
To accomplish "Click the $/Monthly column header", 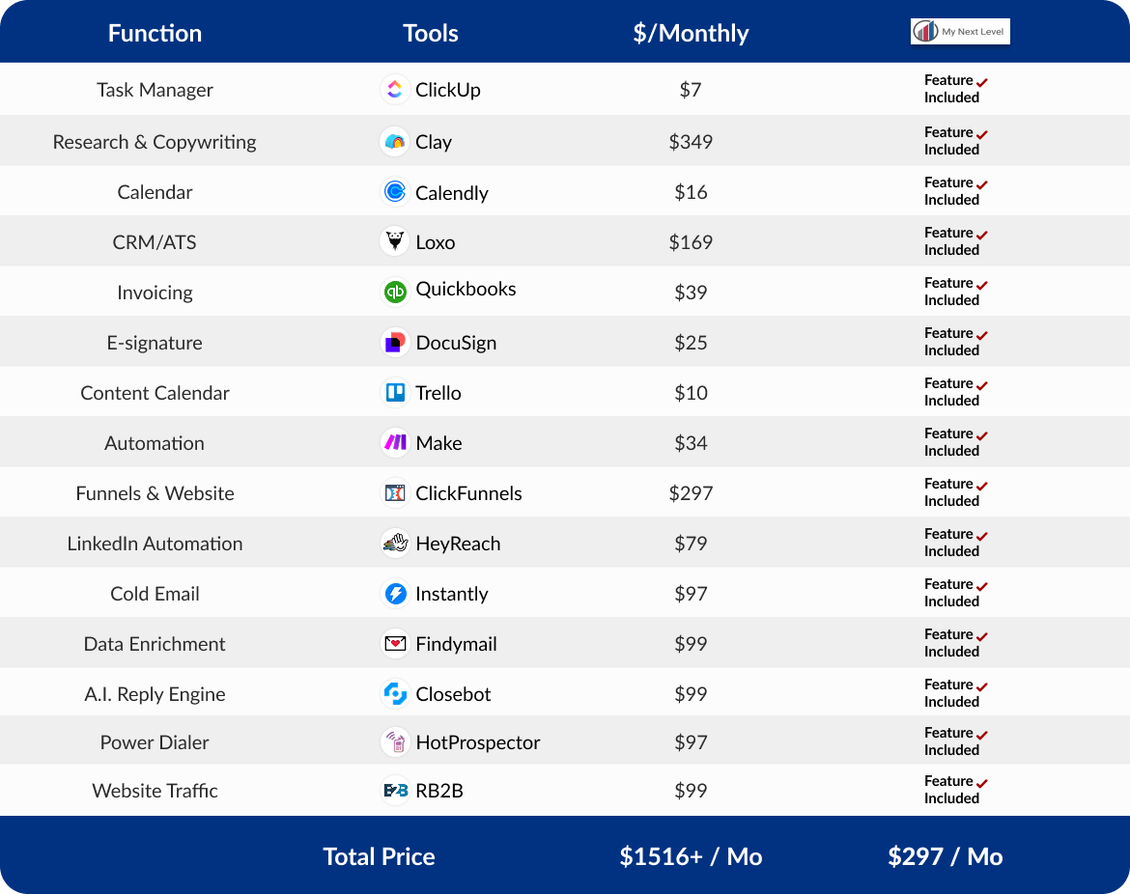I will [x=691, y=33].
